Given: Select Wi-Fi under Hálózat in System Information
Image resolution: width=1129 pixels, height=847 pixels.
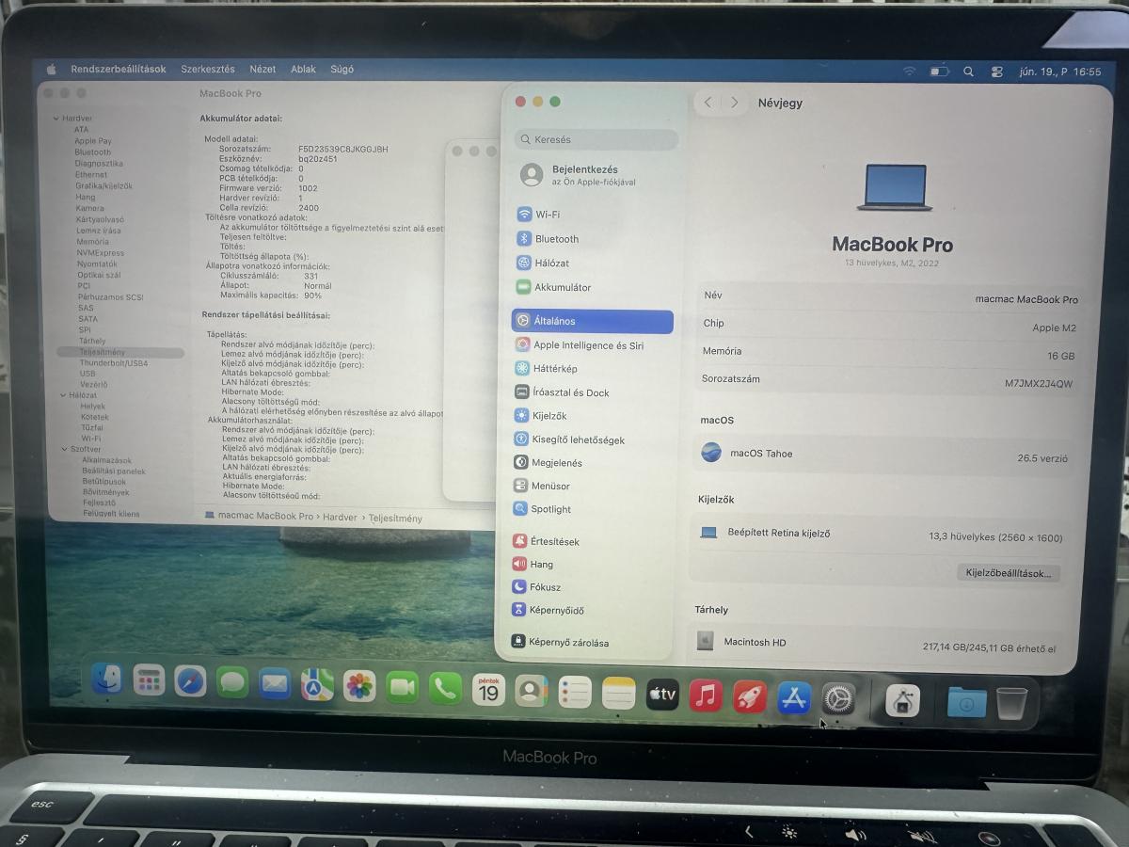Looking at the screenshot, I should tap(91, 439).
